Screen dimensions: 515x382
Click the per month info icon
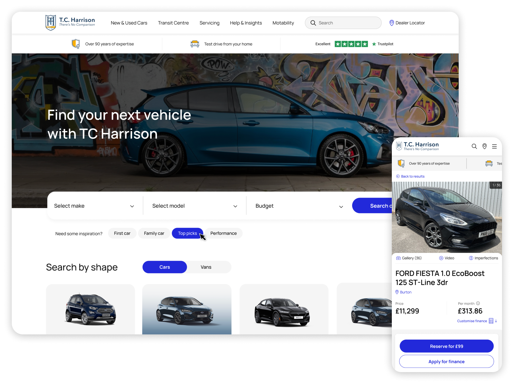(478, 303)
